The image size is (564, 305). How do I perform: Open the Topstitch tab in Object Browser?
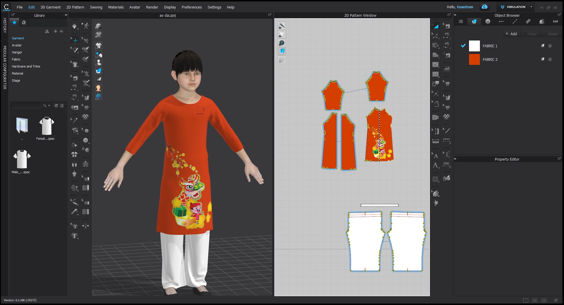click(x=515, y=21)
